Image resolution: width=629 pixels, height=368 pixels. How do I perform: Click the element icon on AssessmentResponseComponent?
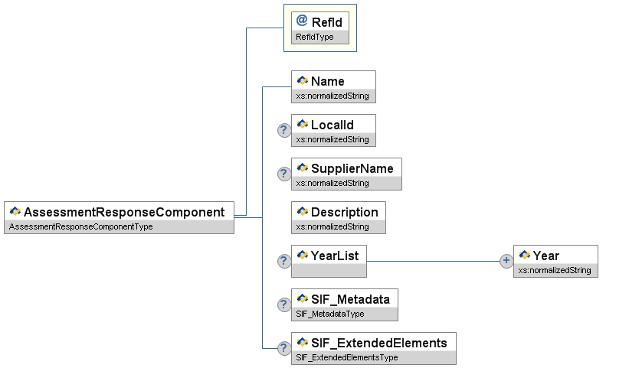click(15, 211)
